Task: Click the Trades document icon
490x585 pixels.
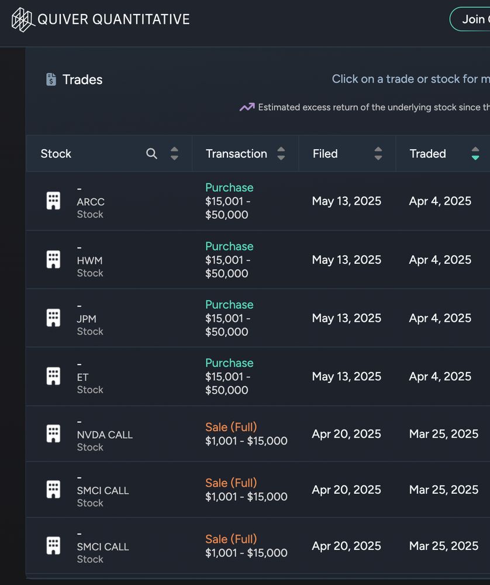Action: pos(51,80)
